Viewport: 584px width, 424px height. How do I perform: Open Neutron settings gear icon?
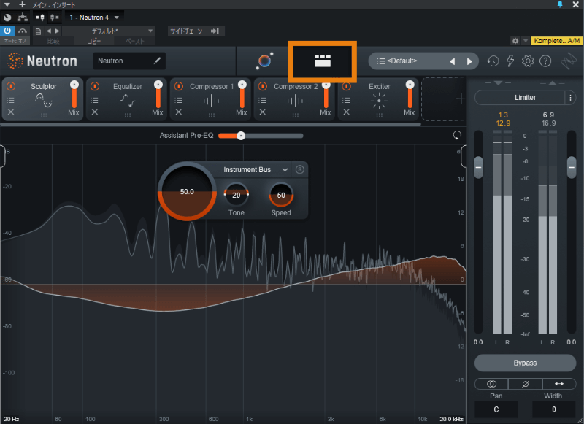coord(527,61)
